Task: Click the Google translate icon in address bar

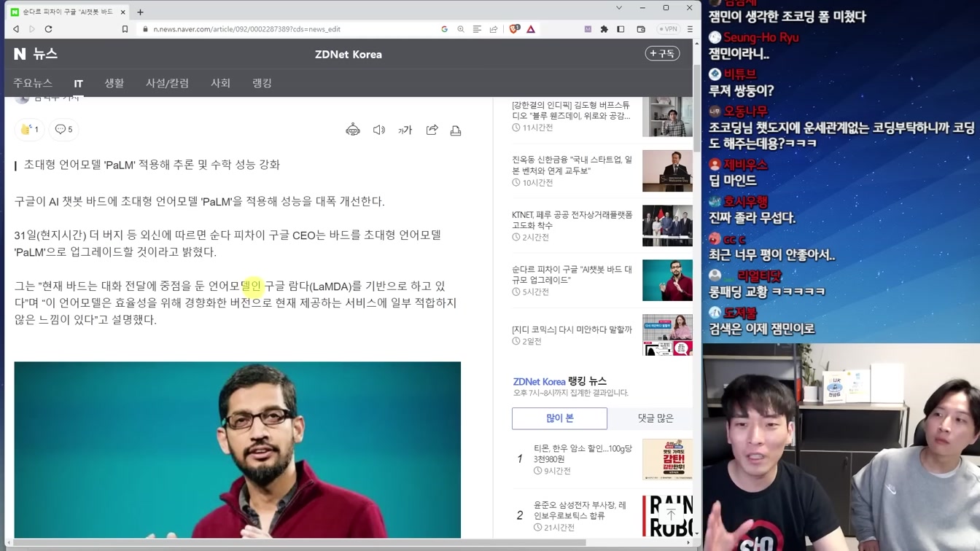Action: pyautogui.click(x=444, y=29)
